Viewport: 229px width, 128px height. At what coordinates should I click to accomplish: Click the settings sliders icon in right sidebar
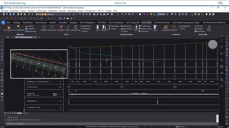click(x=221, y=47)
